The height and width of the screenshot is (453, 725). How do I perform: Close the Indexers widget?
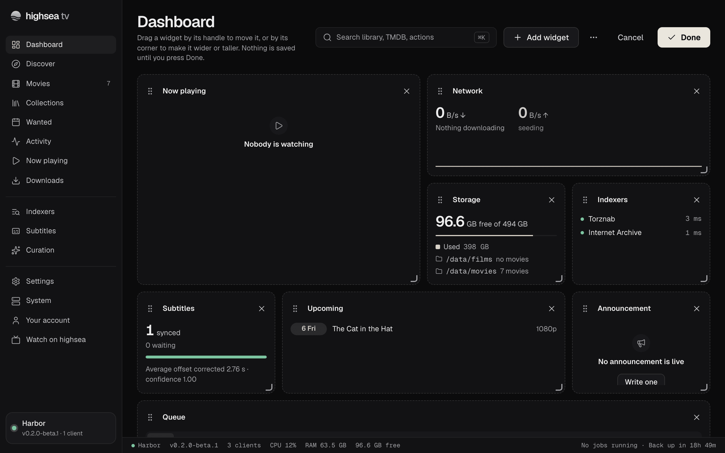pyautogui.click(x=697, y=200)
